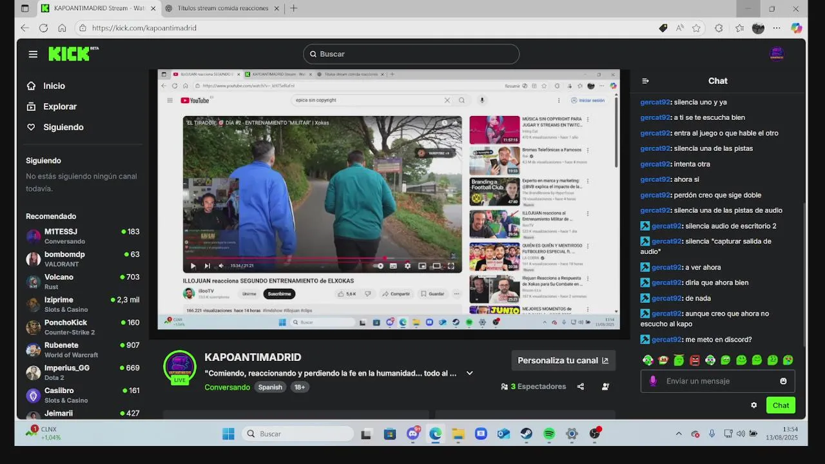Click Personaliza tu canal button
Viewport: 825px width, 464px height.
coord(563,360)
